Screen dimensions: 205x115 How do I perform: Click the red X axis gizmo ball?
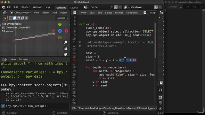[67, 31]
